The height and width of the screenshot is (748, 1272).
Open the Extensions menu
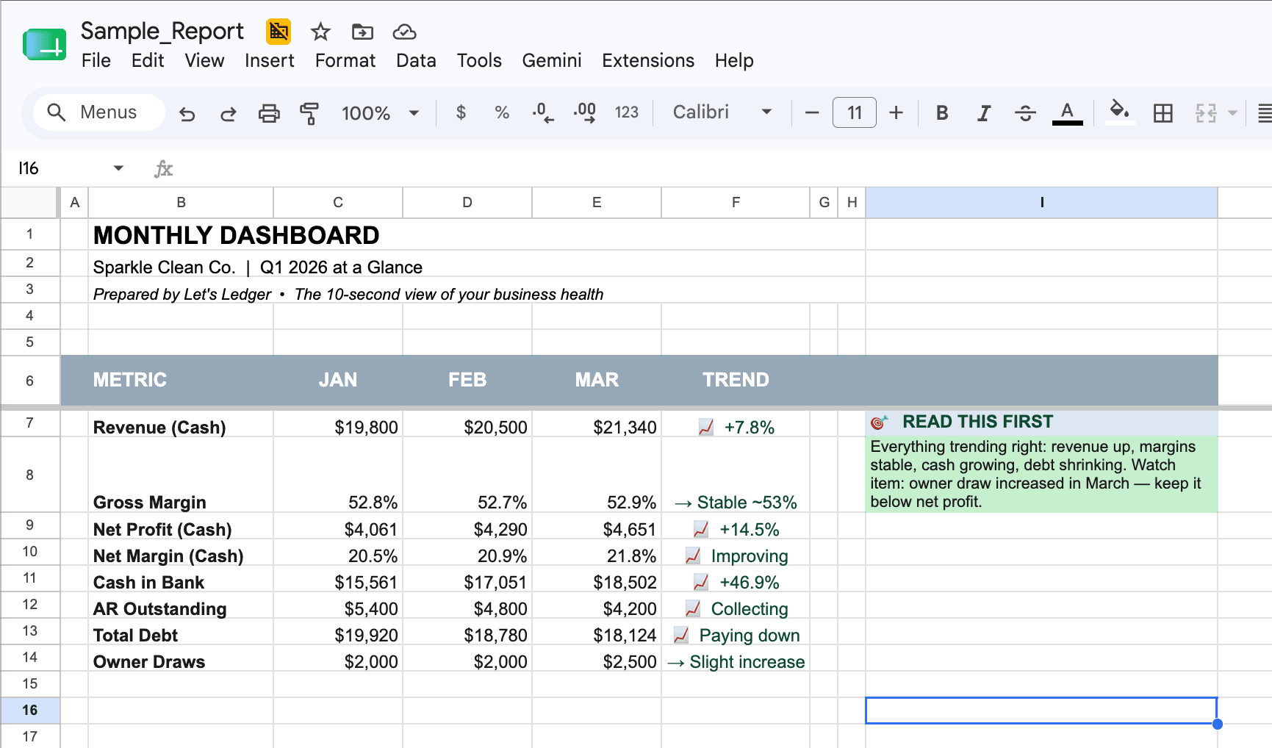click(x=648, y=60)
